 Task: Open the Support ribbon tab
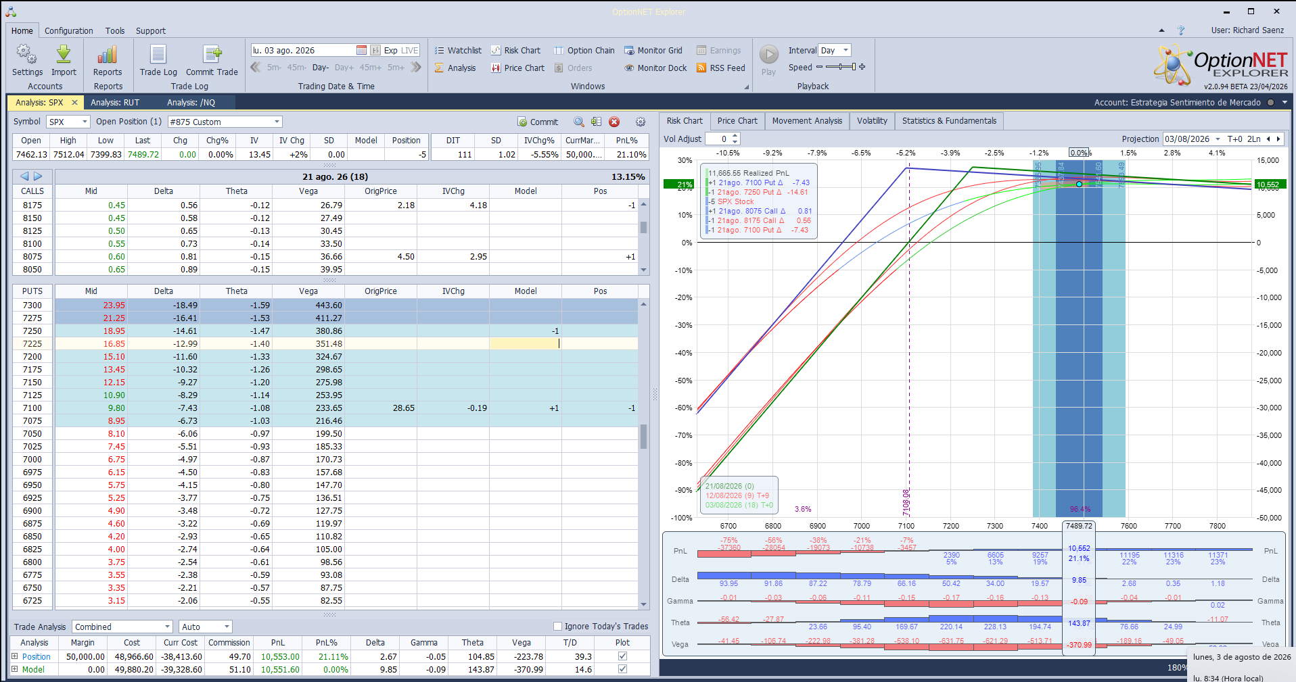pos(150,30)
